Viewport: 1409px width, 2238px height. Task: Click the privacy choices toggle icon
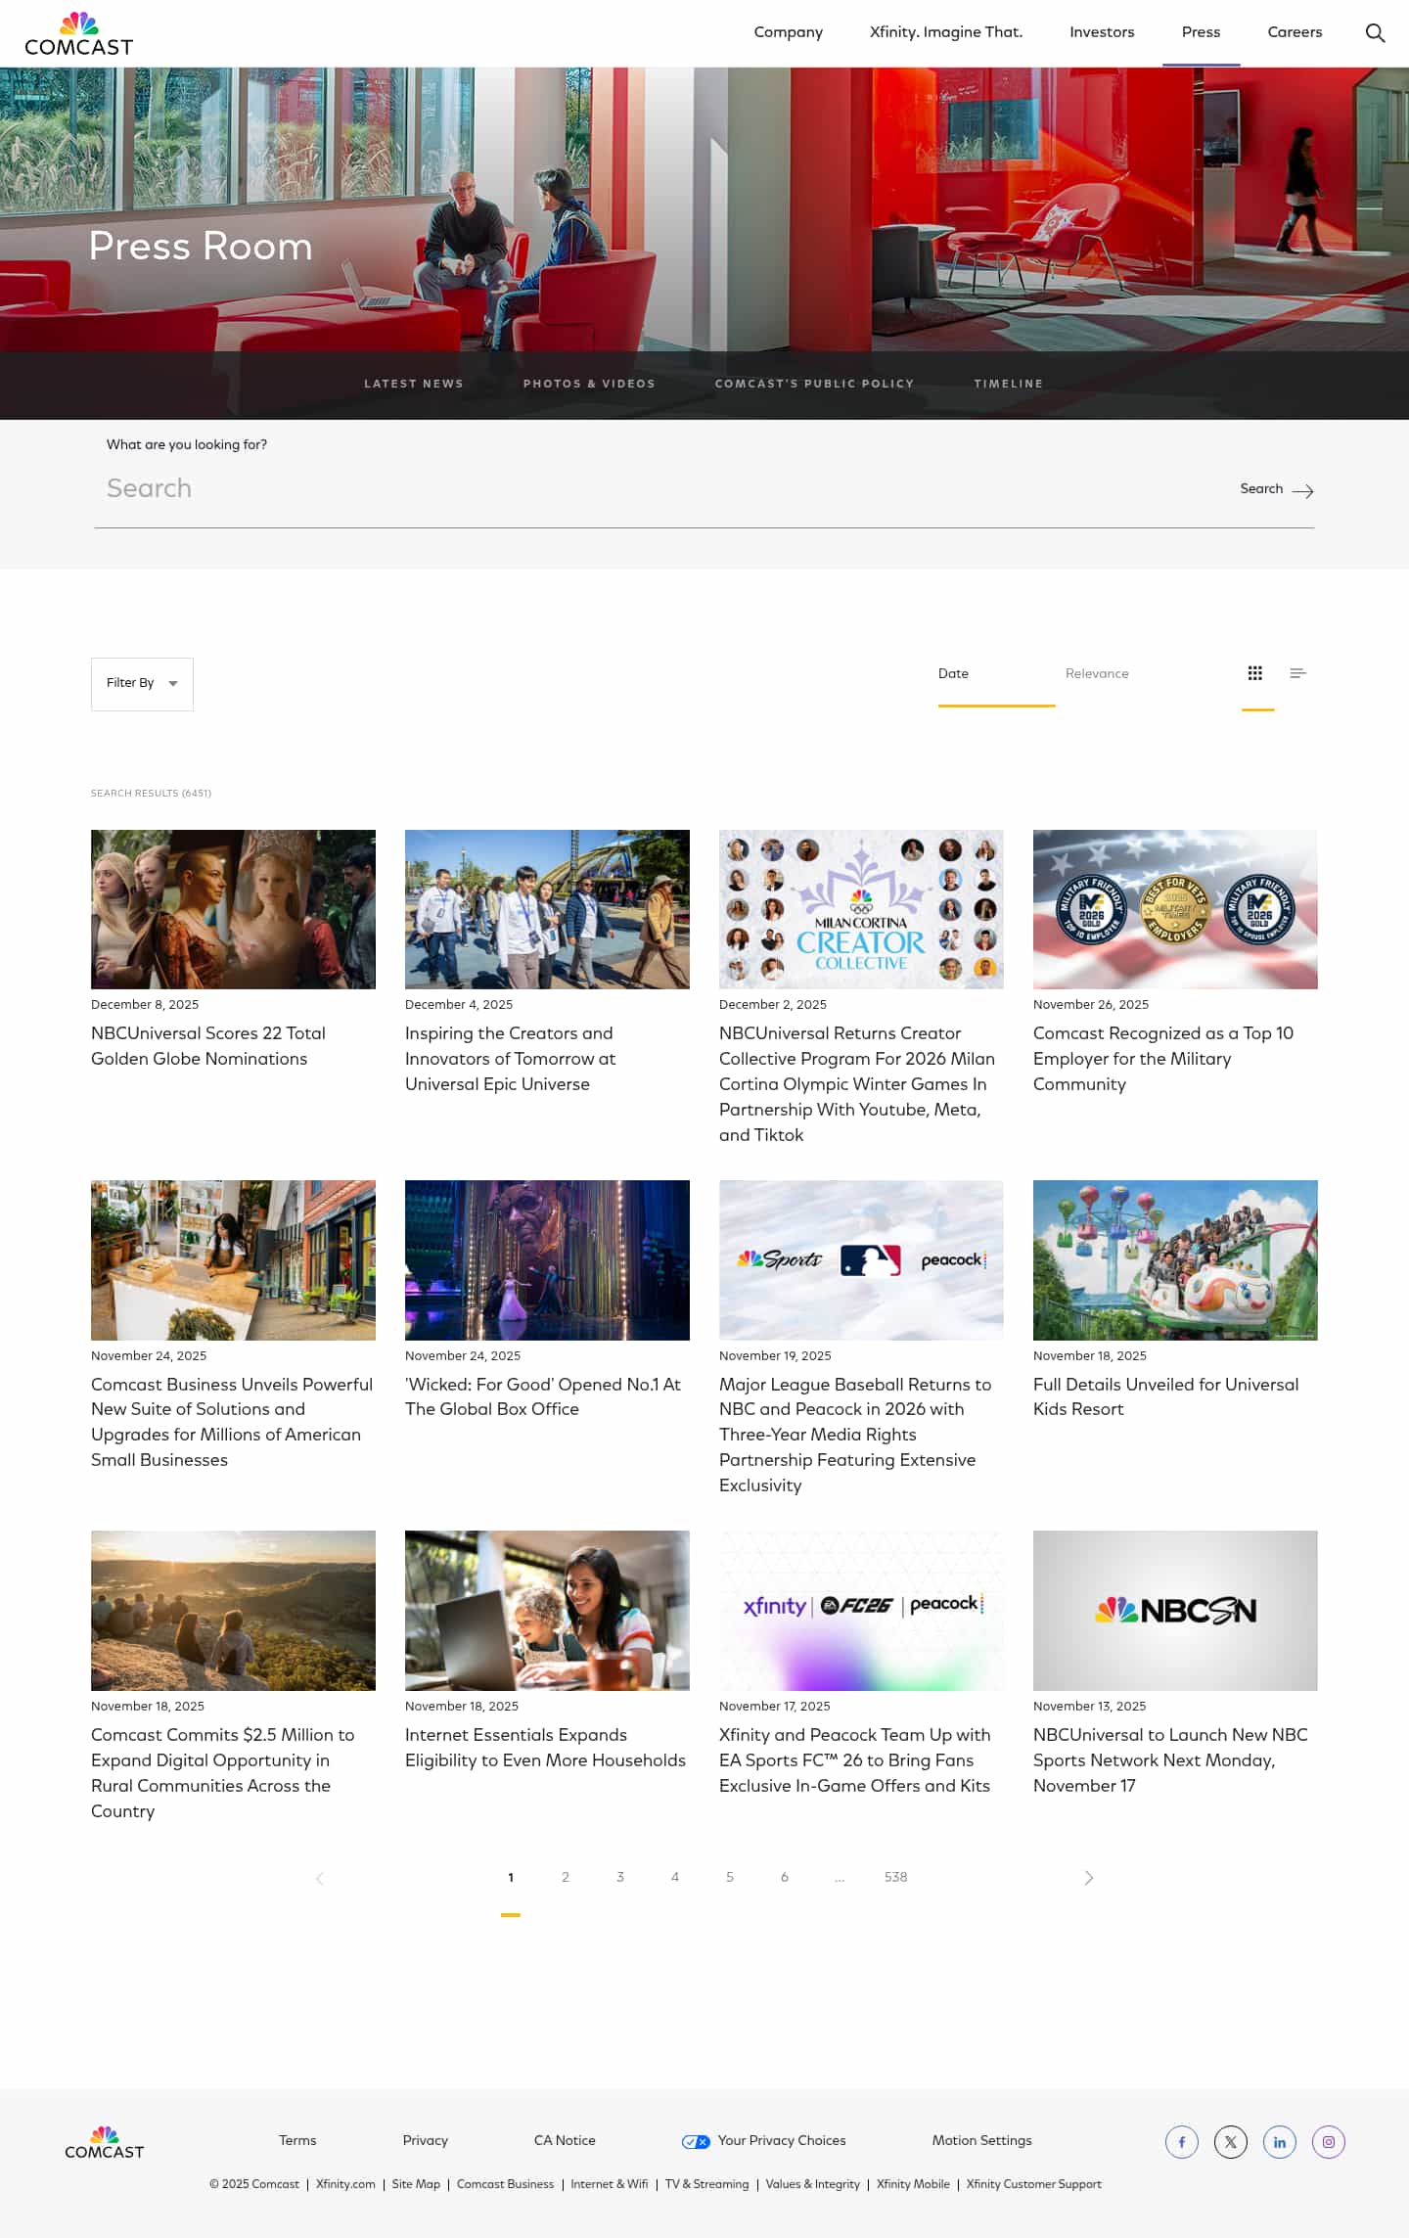[x=696, y=2142]
